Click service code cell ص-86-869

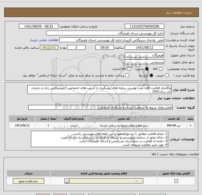coord(174,125)
